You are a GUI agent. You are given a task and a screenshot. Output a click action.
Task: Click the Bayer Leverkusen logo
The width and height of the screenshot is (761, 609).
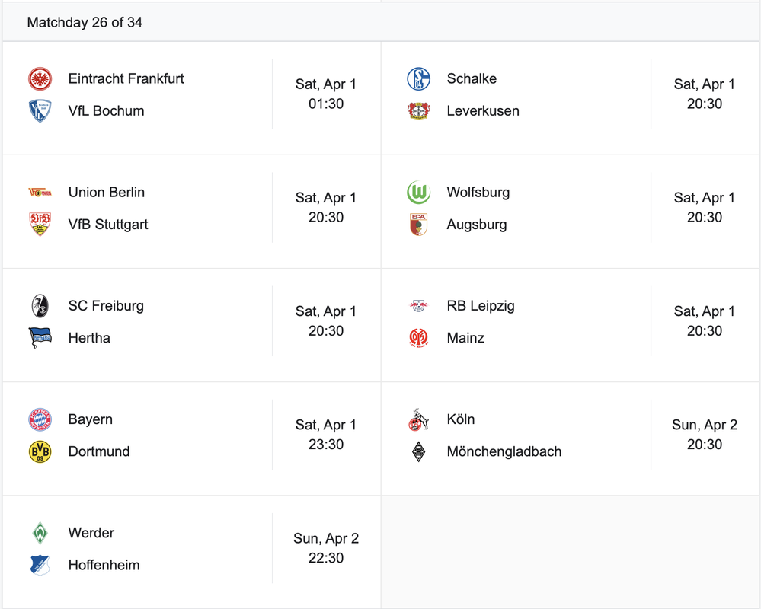point(418,111)
